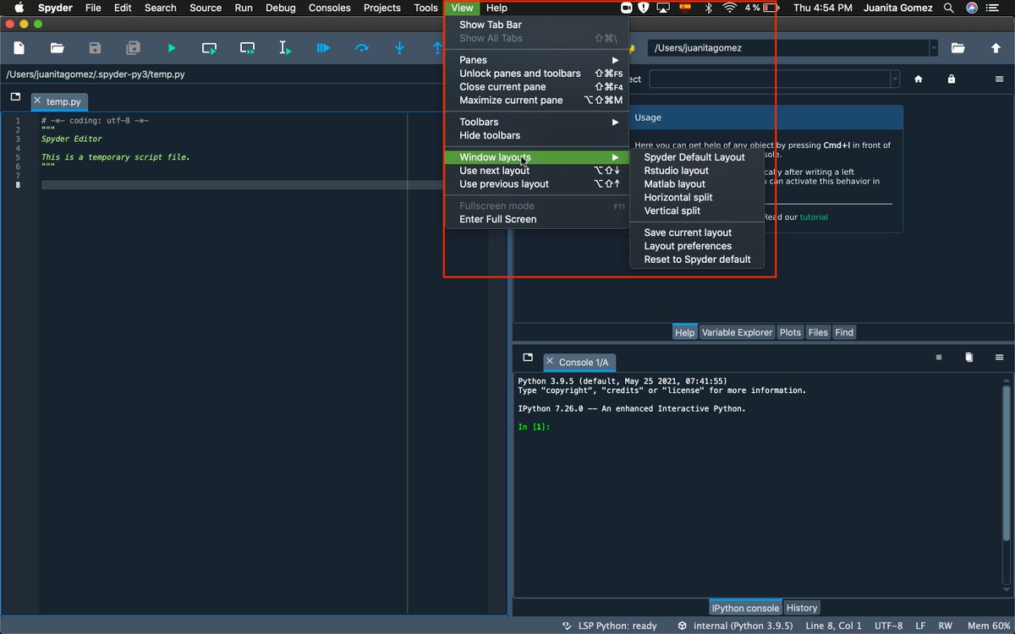
Task: Click the Remove all variables trash icon
Action: pyautogui.click(x=969, y=358)
